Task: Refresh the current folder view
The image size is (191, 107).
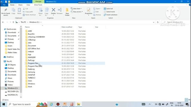Action: point(158,22)
